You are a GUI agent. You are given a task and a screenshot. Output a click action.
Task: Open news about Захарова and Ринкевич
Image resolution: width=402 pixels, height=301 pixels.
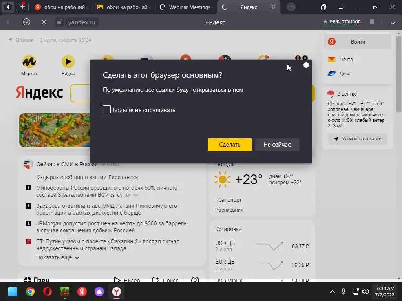tap(106, 209)
